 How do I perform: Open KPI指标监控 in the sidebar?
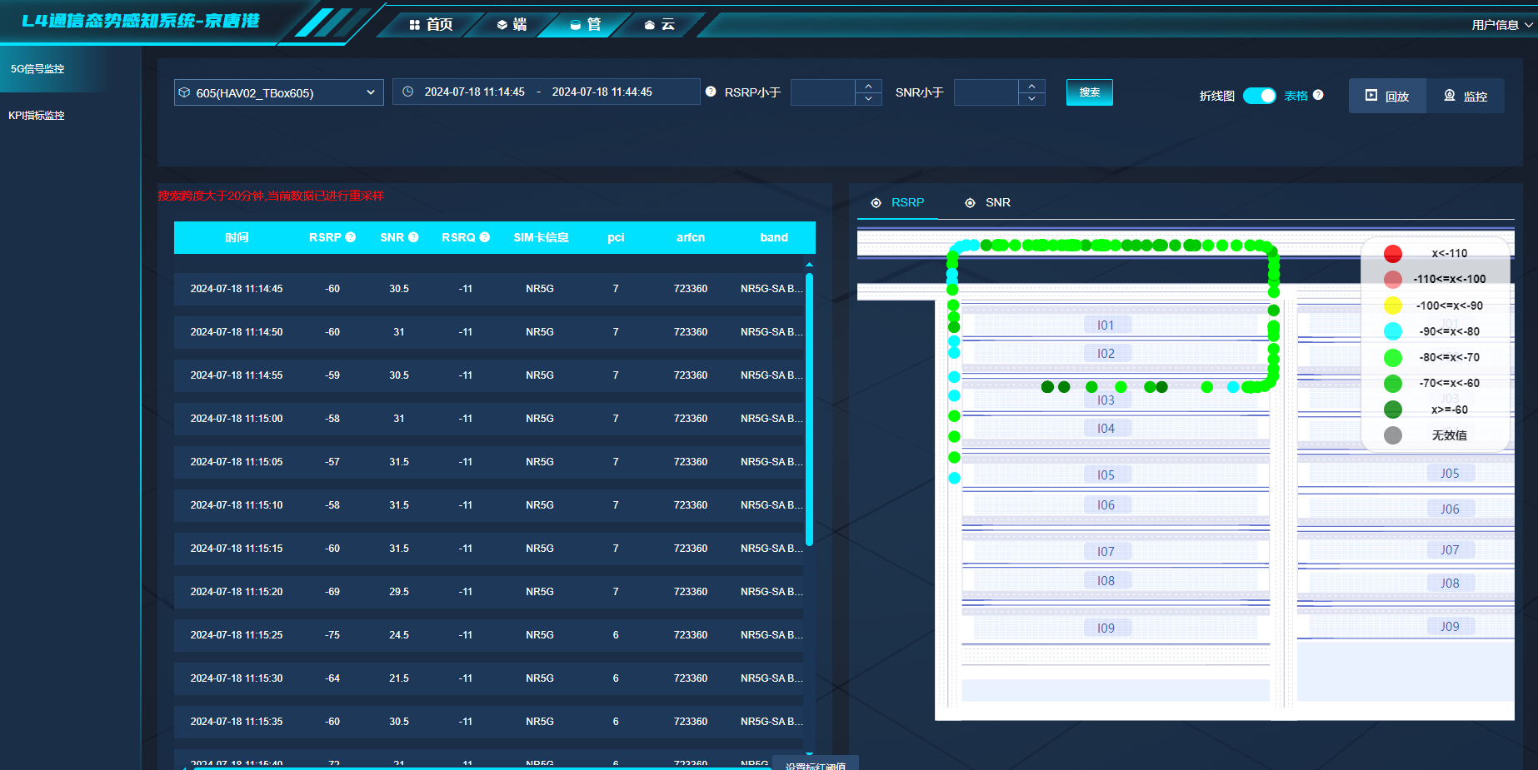(37, 116)
